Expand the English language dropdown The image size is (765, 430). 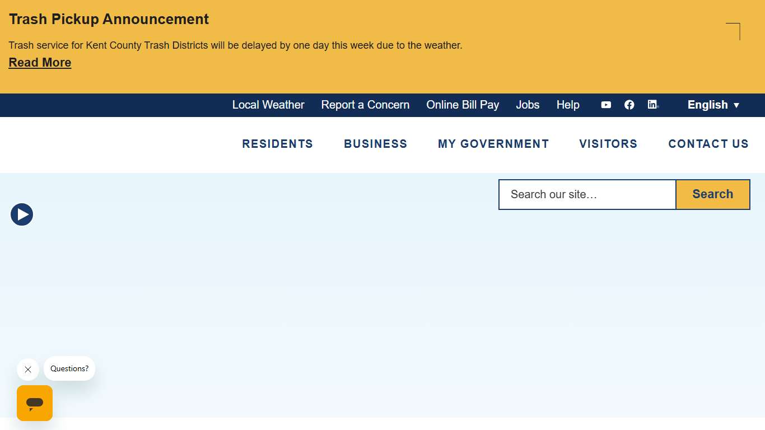point(713,105)
